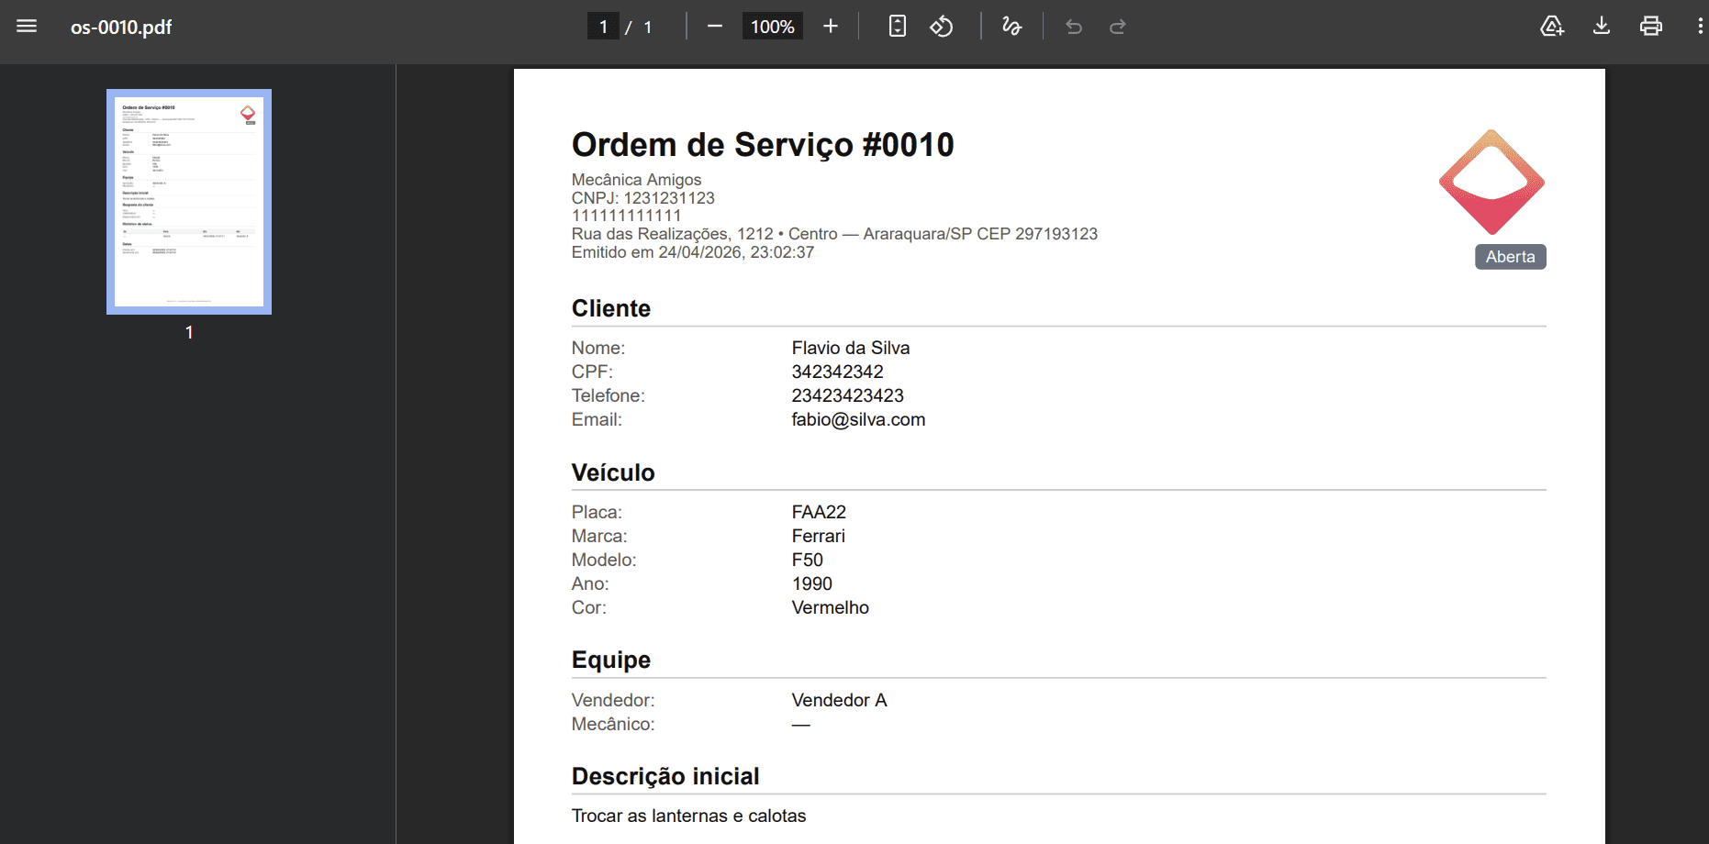The width and height of the screenshot is (1709, 844).
Task: Toggle the Draw annotation tool
Action: coord(1011,27)
